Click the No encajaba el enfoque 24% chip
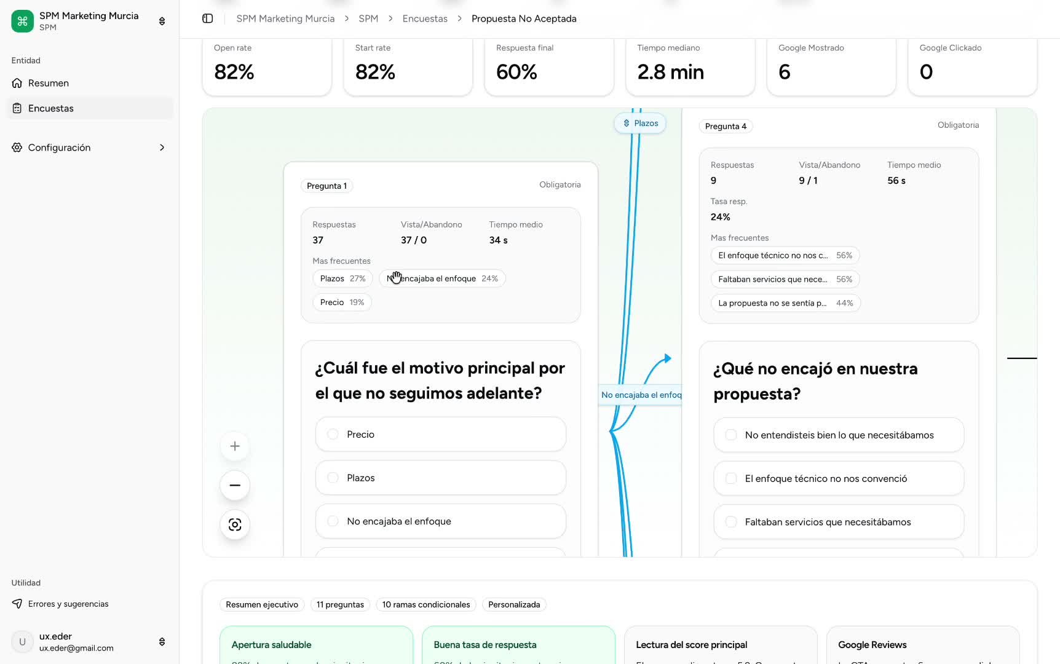This screenshot has width=1060, height=664. (x=442, y=279)
